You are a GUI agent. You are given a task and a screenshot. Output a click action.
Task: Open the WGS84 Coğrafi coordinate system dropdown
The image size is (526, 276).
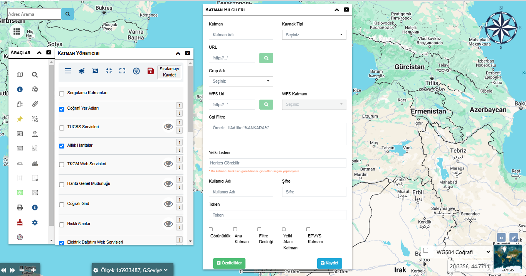click(x=462, y=252)
